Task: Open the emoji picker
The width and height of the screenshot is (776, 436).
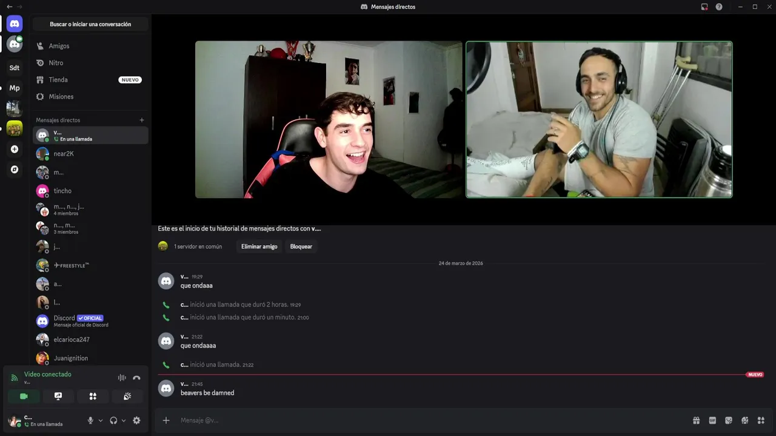Action: (x=745, y=420)
